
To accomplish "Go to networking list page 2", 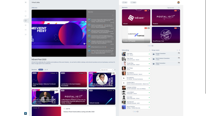I will click(x=136, y=111).
